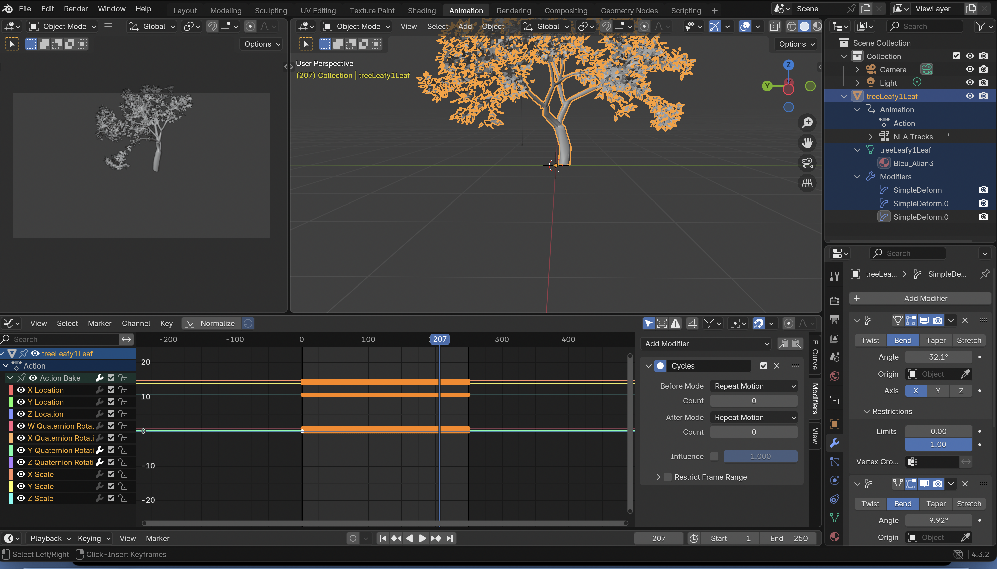Open the Material properties tab icon
Viewport: 997px width, 569px height.
[x=834, y=536]
